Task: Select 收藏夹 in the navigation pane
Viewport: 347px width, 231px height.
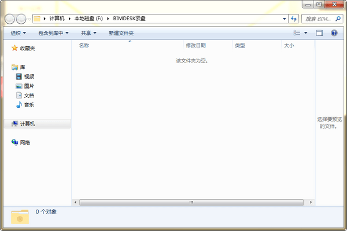Action: point(27,48)
